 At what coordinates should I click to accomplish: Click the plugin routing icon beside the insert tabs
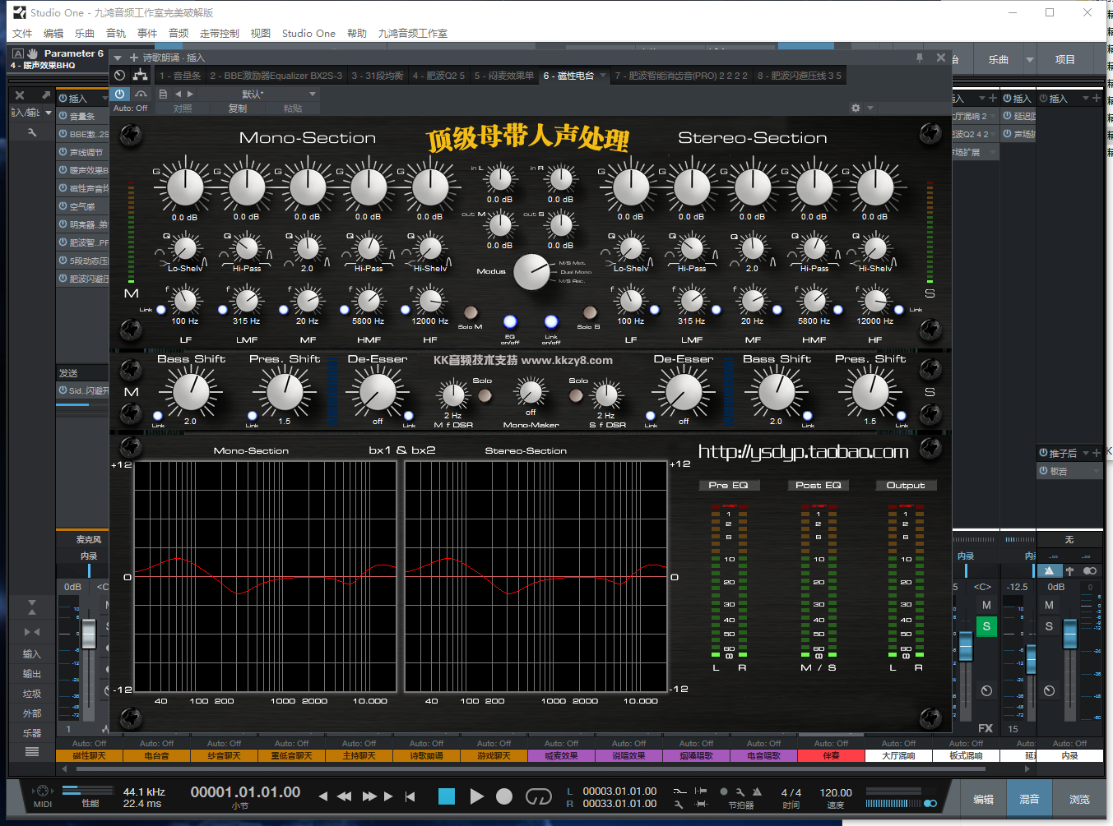(141, 76)
